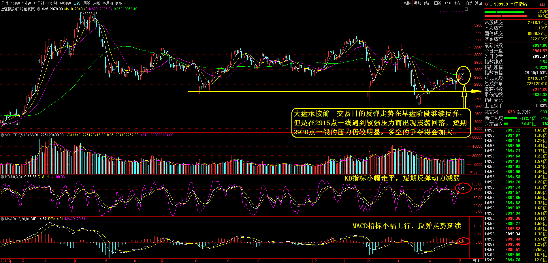This screenshot has height=263, width=548.
Task: Click the 昨日收盘 value 2895.34
Action: (540, 56)
